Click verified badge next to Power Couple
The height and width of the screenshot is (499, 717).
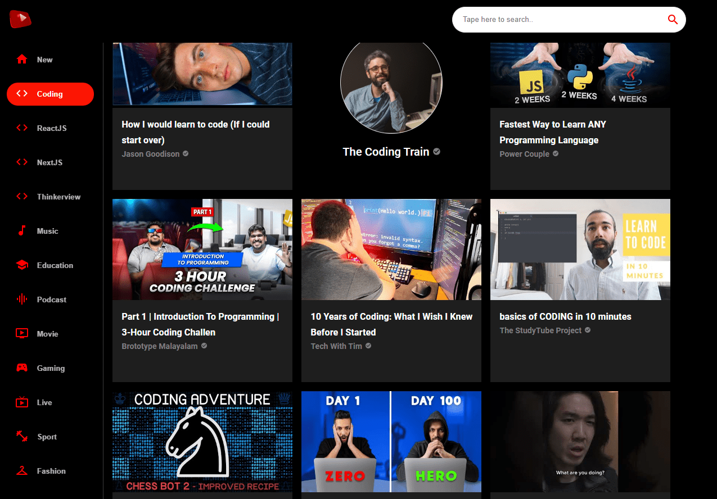[x=556, y=153]
